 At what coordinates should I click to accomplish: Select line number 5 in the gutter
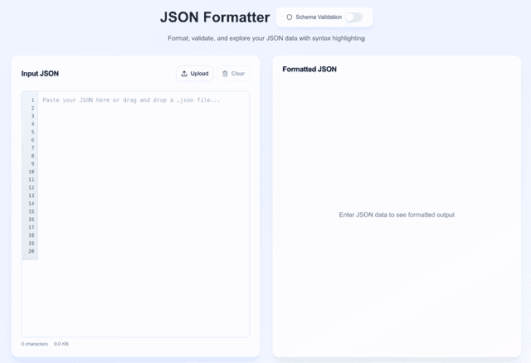tap(32, 132)
